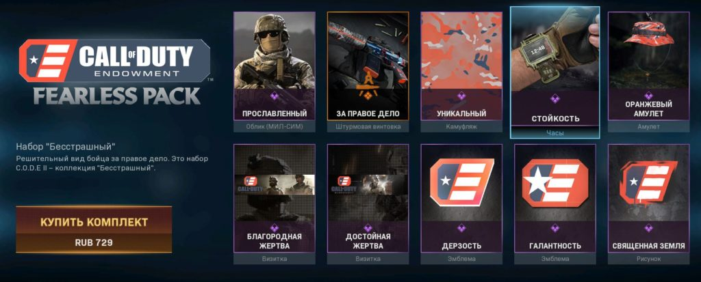This screenshot has width=701, height=282.
Task: Click the Дерзость emblem icon
Action: [461, 182]
